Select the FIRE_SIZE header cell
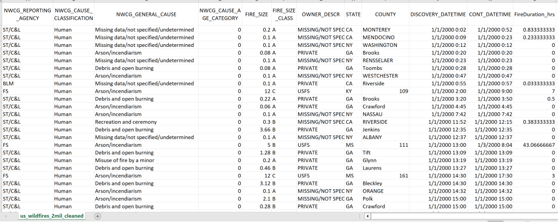The image size is (558, 222). (257, 14)
